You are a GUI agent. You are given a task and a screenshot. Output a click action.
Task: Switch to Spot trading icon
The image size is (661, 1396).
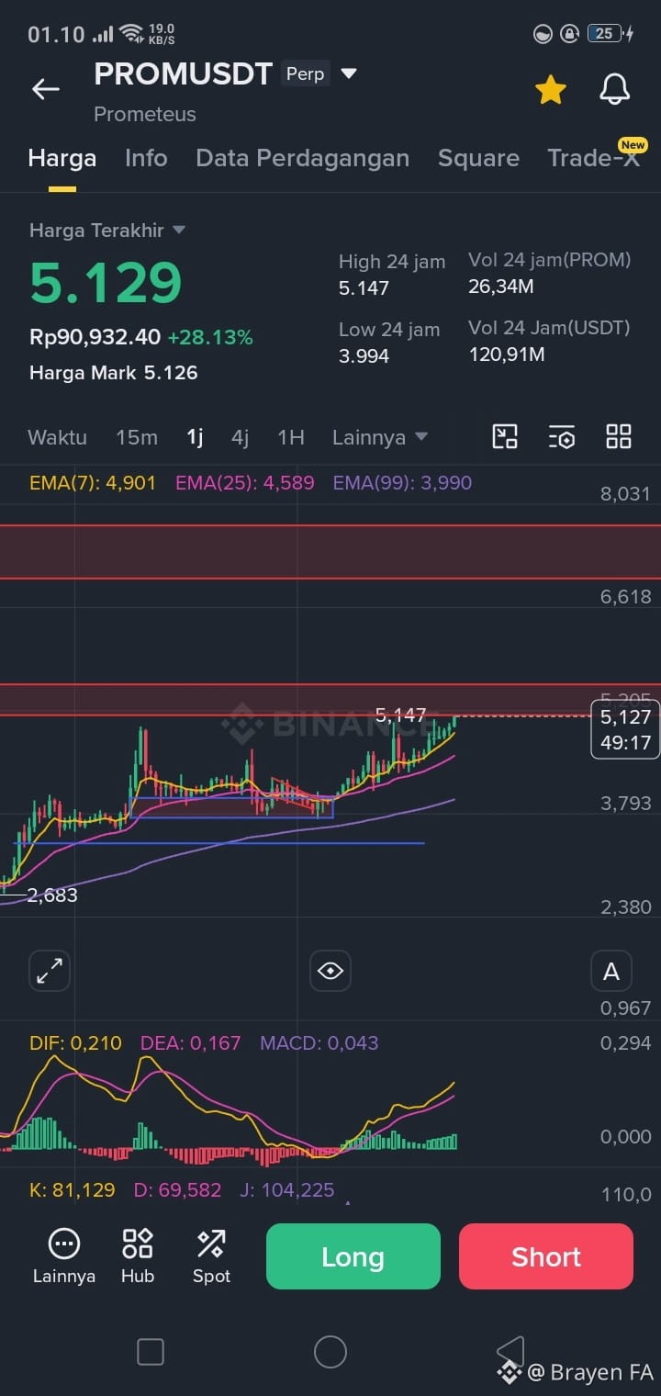click(x=211, y=1255)
